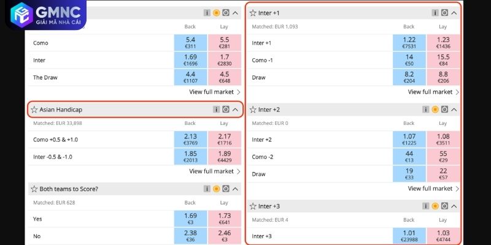Click square rules icon in Inter +3 header

tap(444, 206)
